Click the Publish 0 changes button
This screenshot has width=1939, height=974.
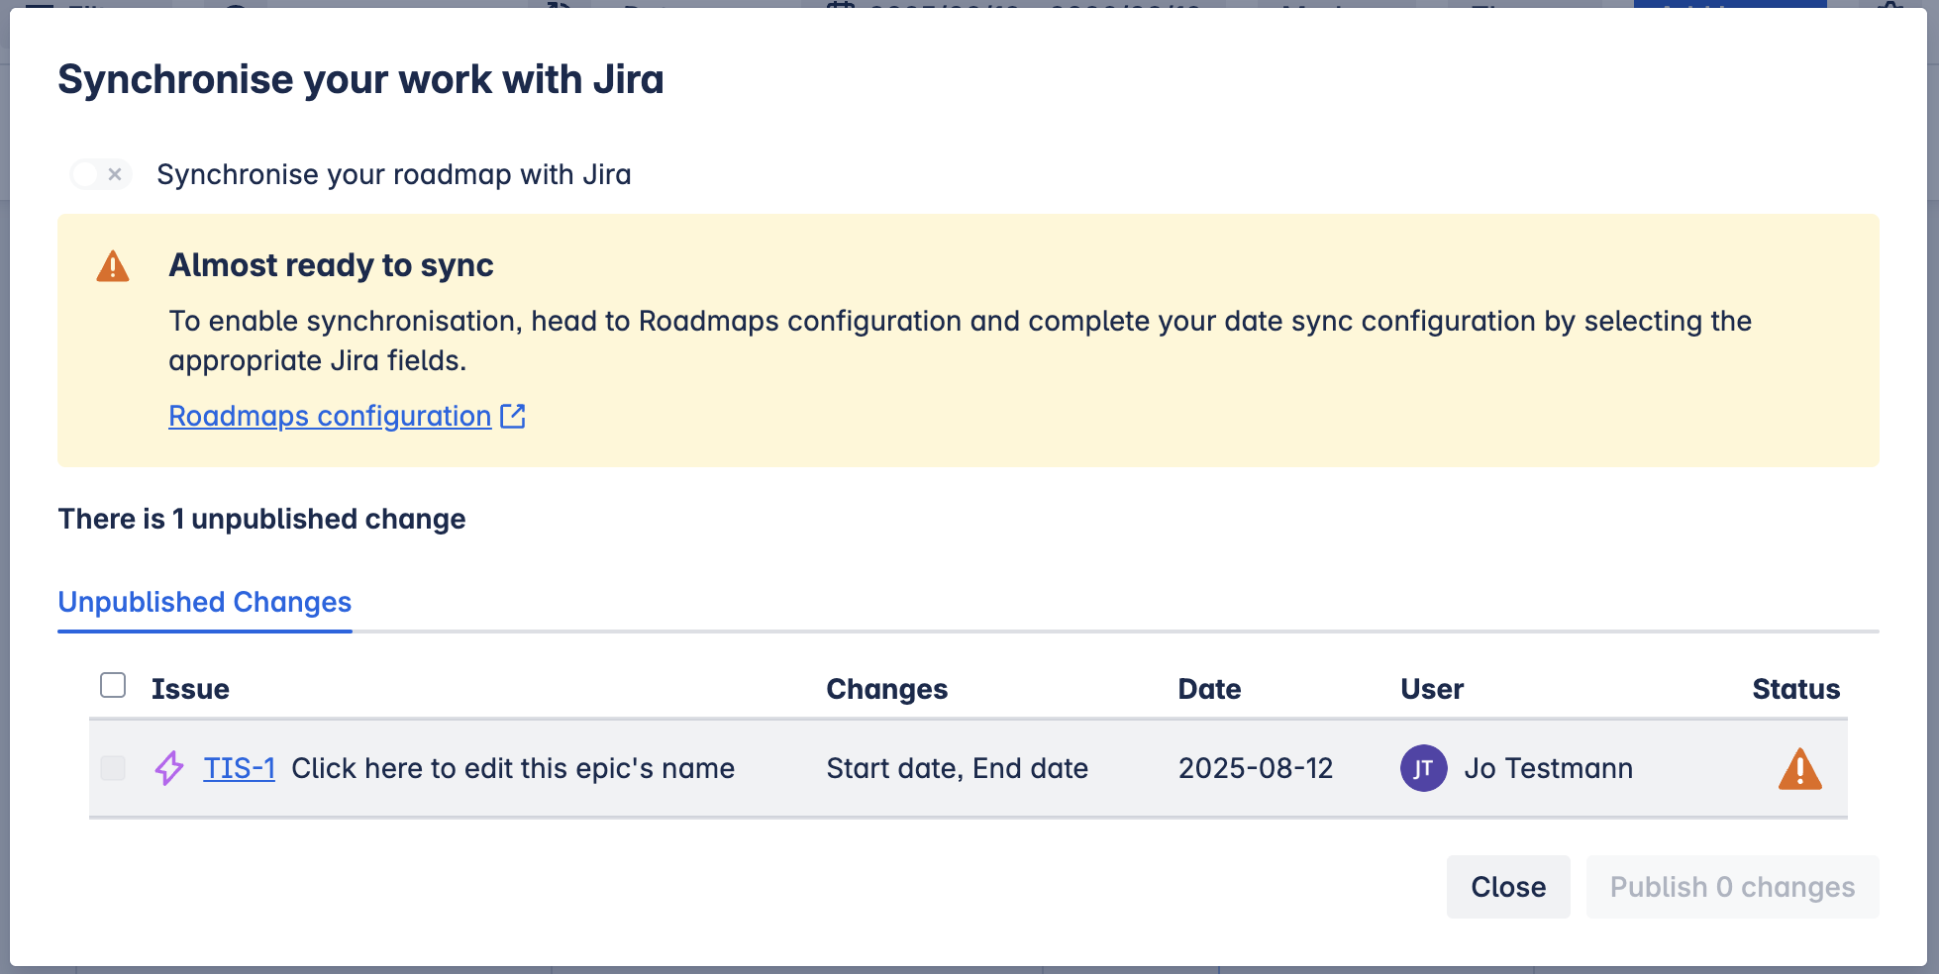(1732, 887)
